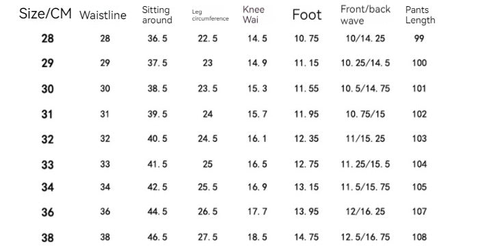The width and height of the screenshot is (482, 250).
Task: Click front/back wave value 10.75/15
Action: coord(365,114)
